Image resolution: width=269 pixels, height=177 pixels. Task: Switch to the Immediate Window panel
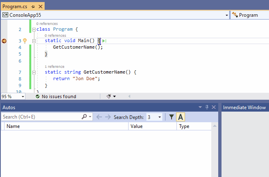[x=244, y=108]
